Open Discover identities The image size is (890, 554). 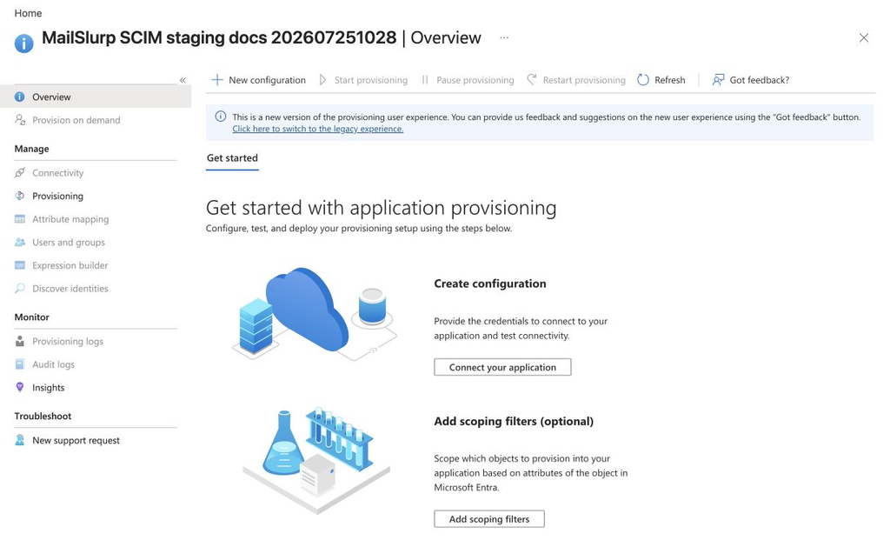click(70, 289)
